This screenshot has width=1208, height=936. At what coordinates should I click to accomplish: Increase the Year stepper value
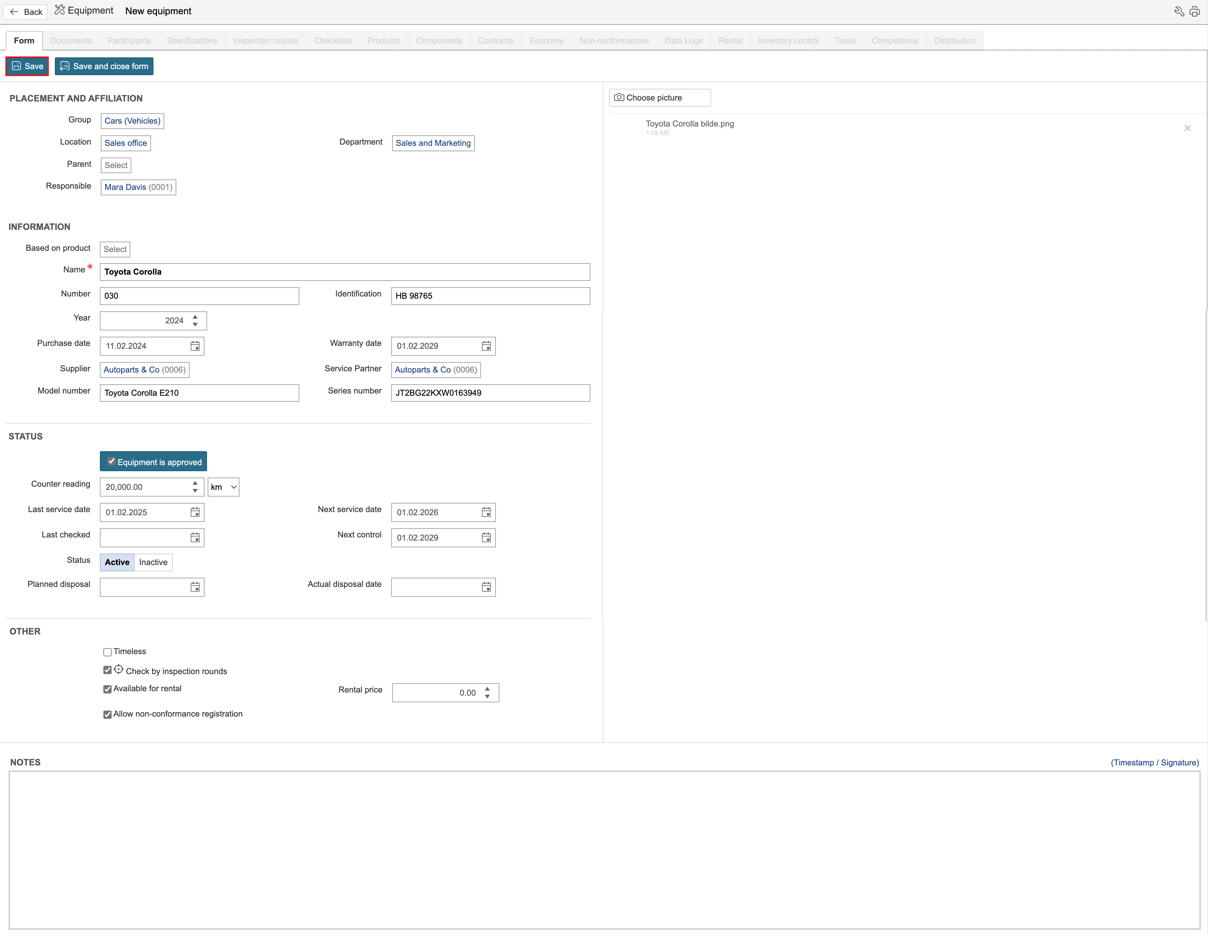[x=195, y=317]
